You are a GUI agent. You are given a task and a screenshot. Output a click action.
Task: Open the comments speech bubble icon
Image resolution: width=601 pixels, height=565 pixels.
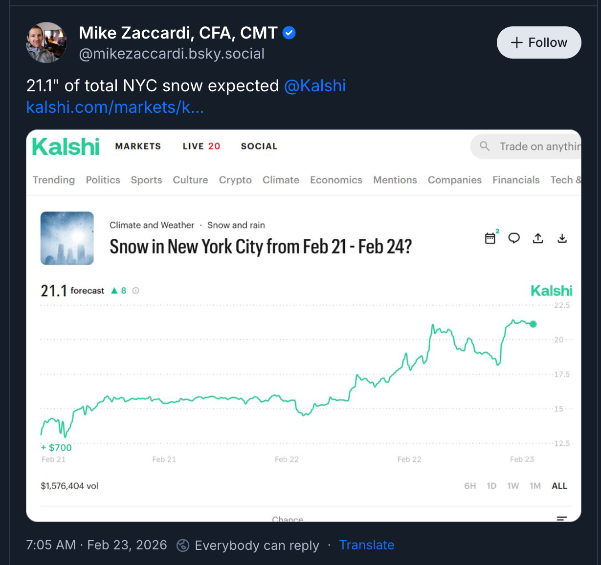514,238
